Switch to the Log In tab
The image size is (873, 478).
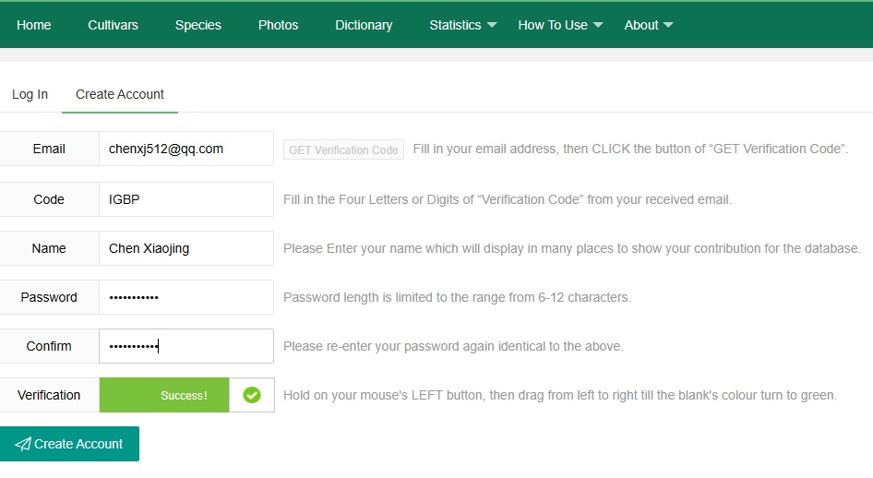point(30,95)
